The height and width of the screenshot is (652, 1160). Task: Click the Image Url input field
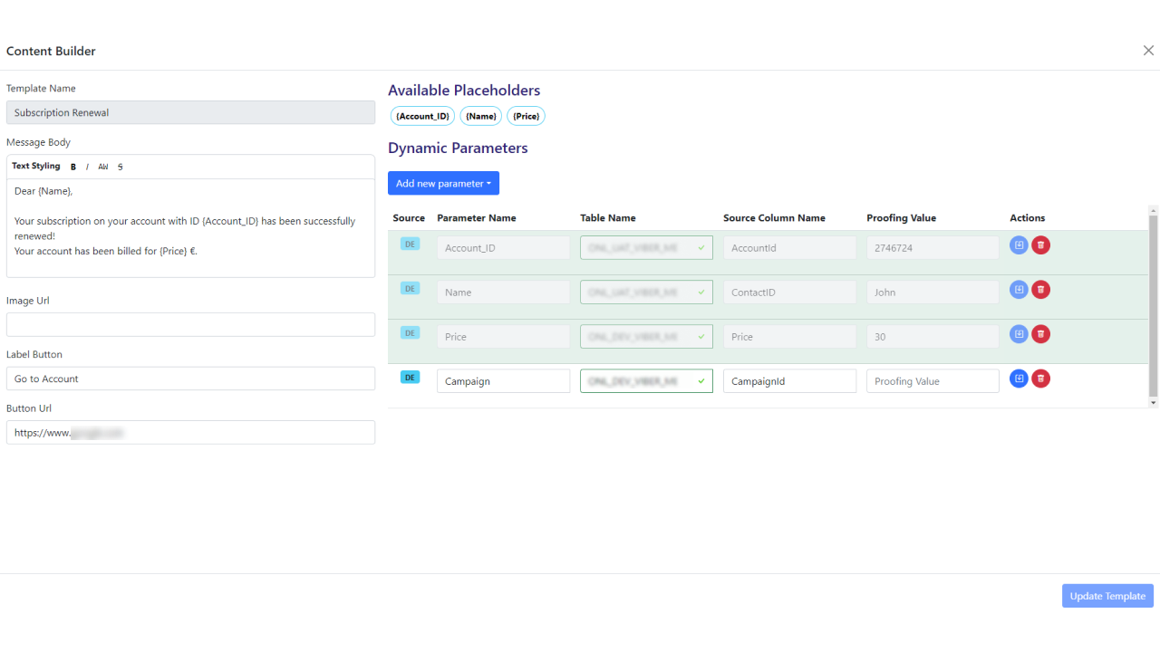click(x=190, y=324)
